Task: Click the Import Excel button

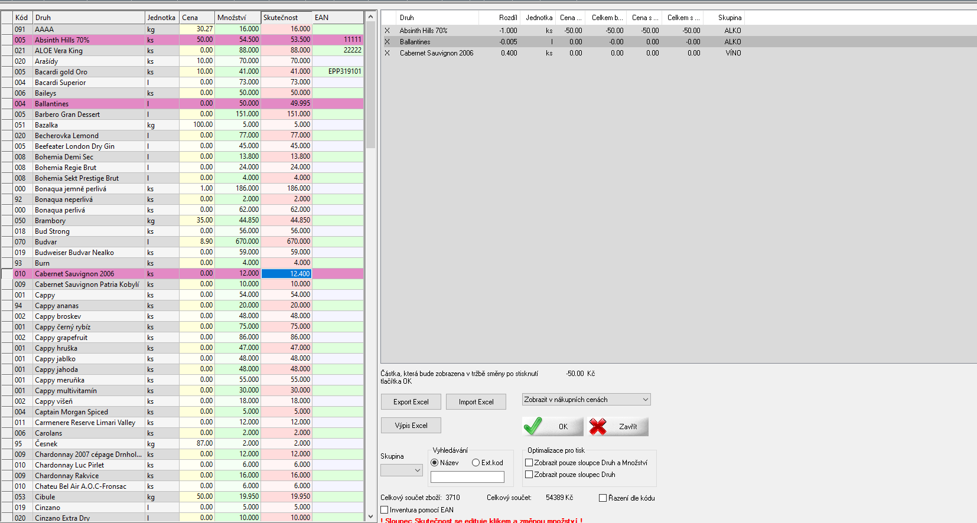Action: (476, 402)
